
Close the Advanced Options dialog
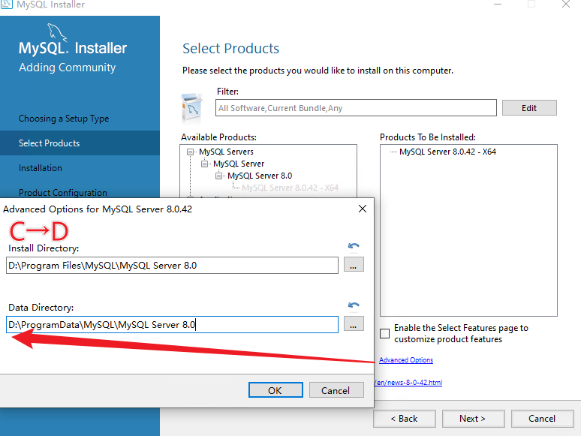pos(363,209)
